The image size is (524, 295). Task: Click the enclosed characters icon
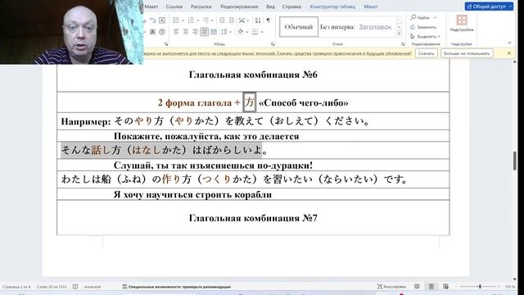162,32
